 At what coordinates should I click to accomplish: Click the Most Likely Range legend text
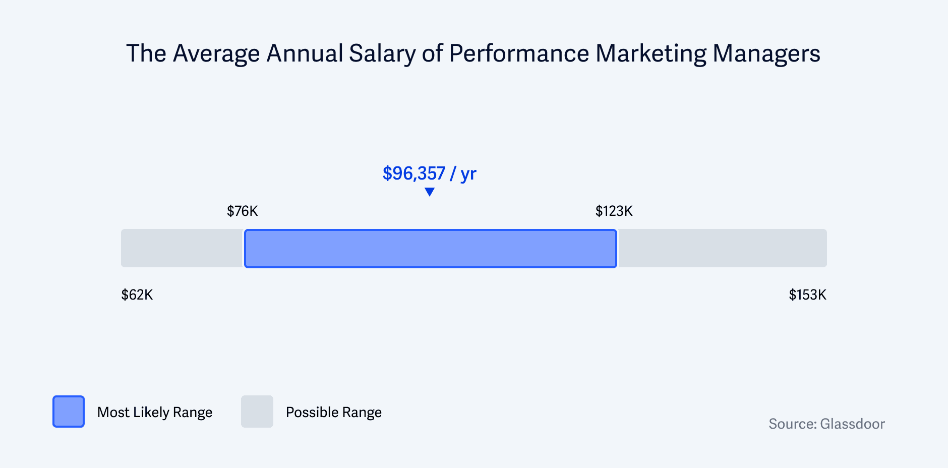tap(155, 413)
